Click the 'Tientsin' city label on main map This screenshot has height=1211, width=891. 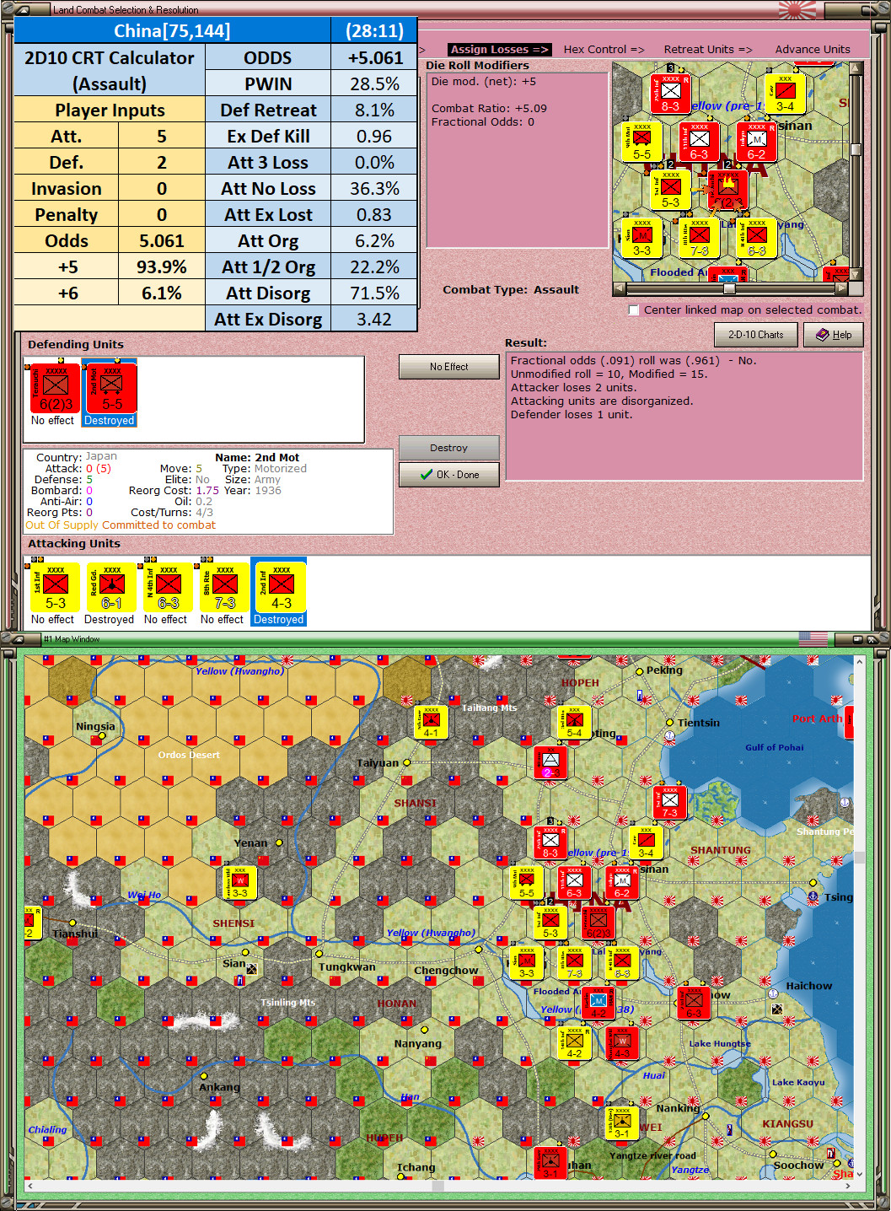point(699,723)
